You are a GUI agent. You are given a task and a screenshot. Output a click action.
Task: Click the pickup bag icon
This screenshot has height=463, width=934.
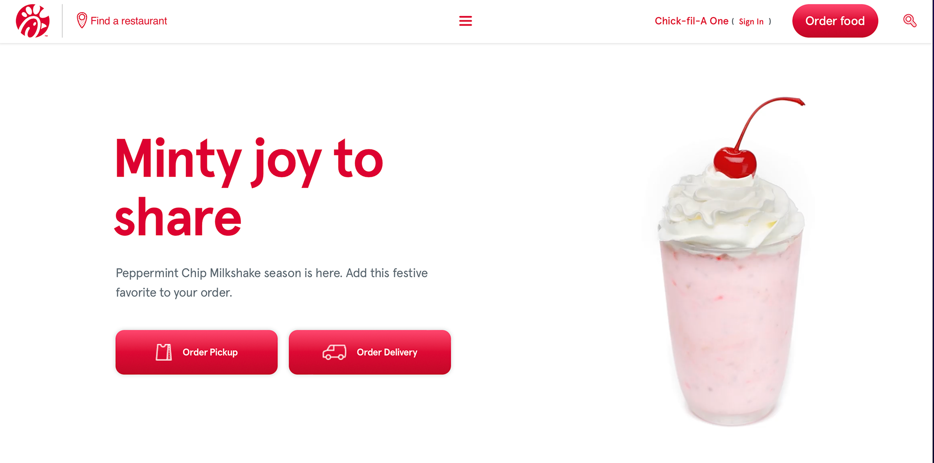click(164, 352)
